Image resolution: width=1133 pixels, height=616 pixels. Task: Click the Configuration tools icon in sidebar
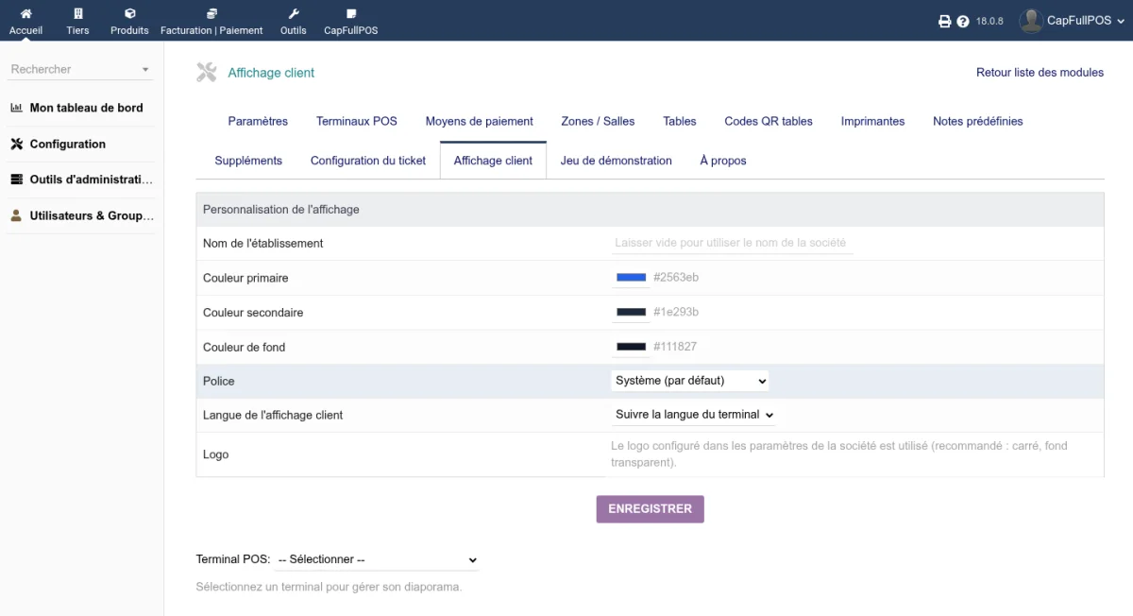coord(16,144)
